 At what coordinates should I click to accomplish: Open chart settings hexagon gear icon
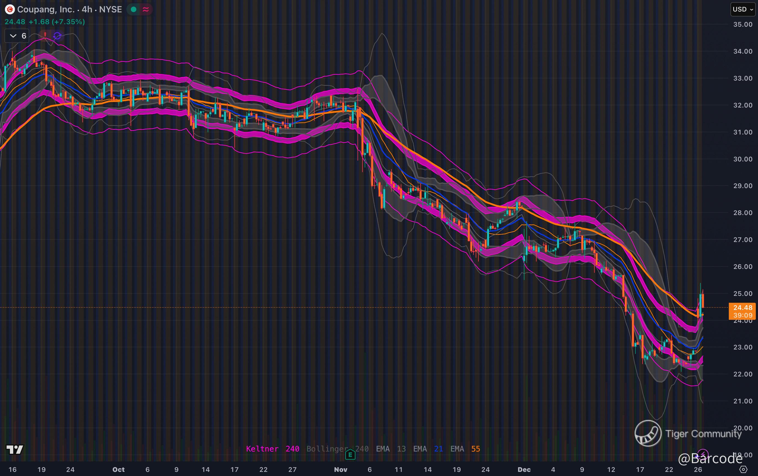pyautogui.click(x=743, y=469)
